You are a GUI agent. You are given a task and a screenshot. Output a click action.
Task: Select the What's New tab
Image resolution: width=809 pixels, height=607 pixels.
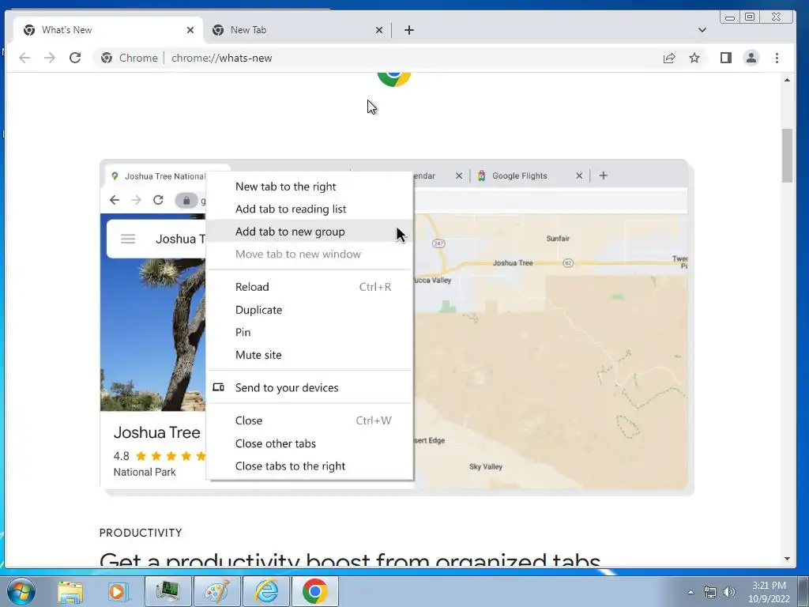tap(108, 30)
